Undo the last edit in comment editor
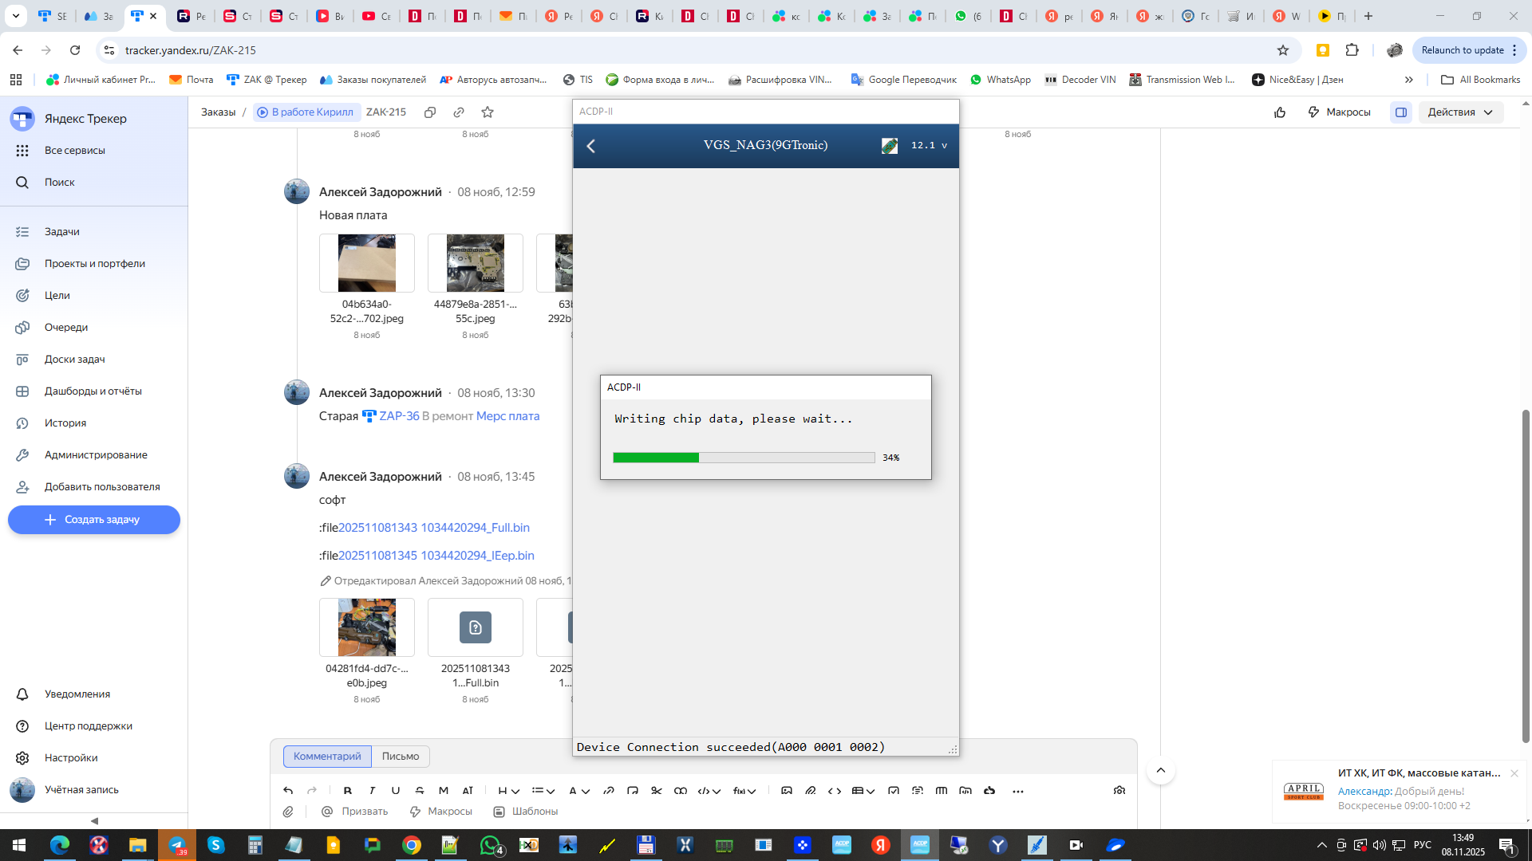The width and height of the screenshot is (1532, 861). [288, 791]
